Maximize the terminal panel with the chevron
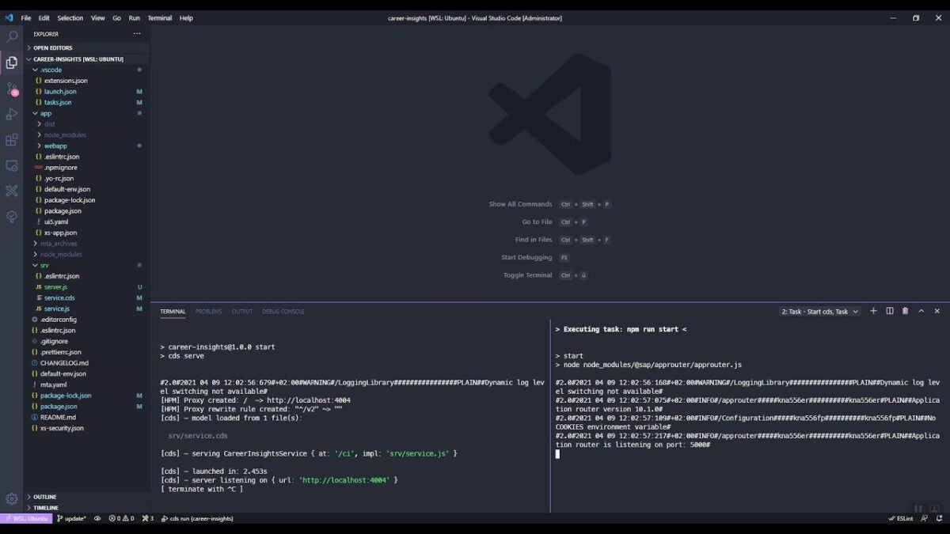950x534 pixels. click(921, 311)
